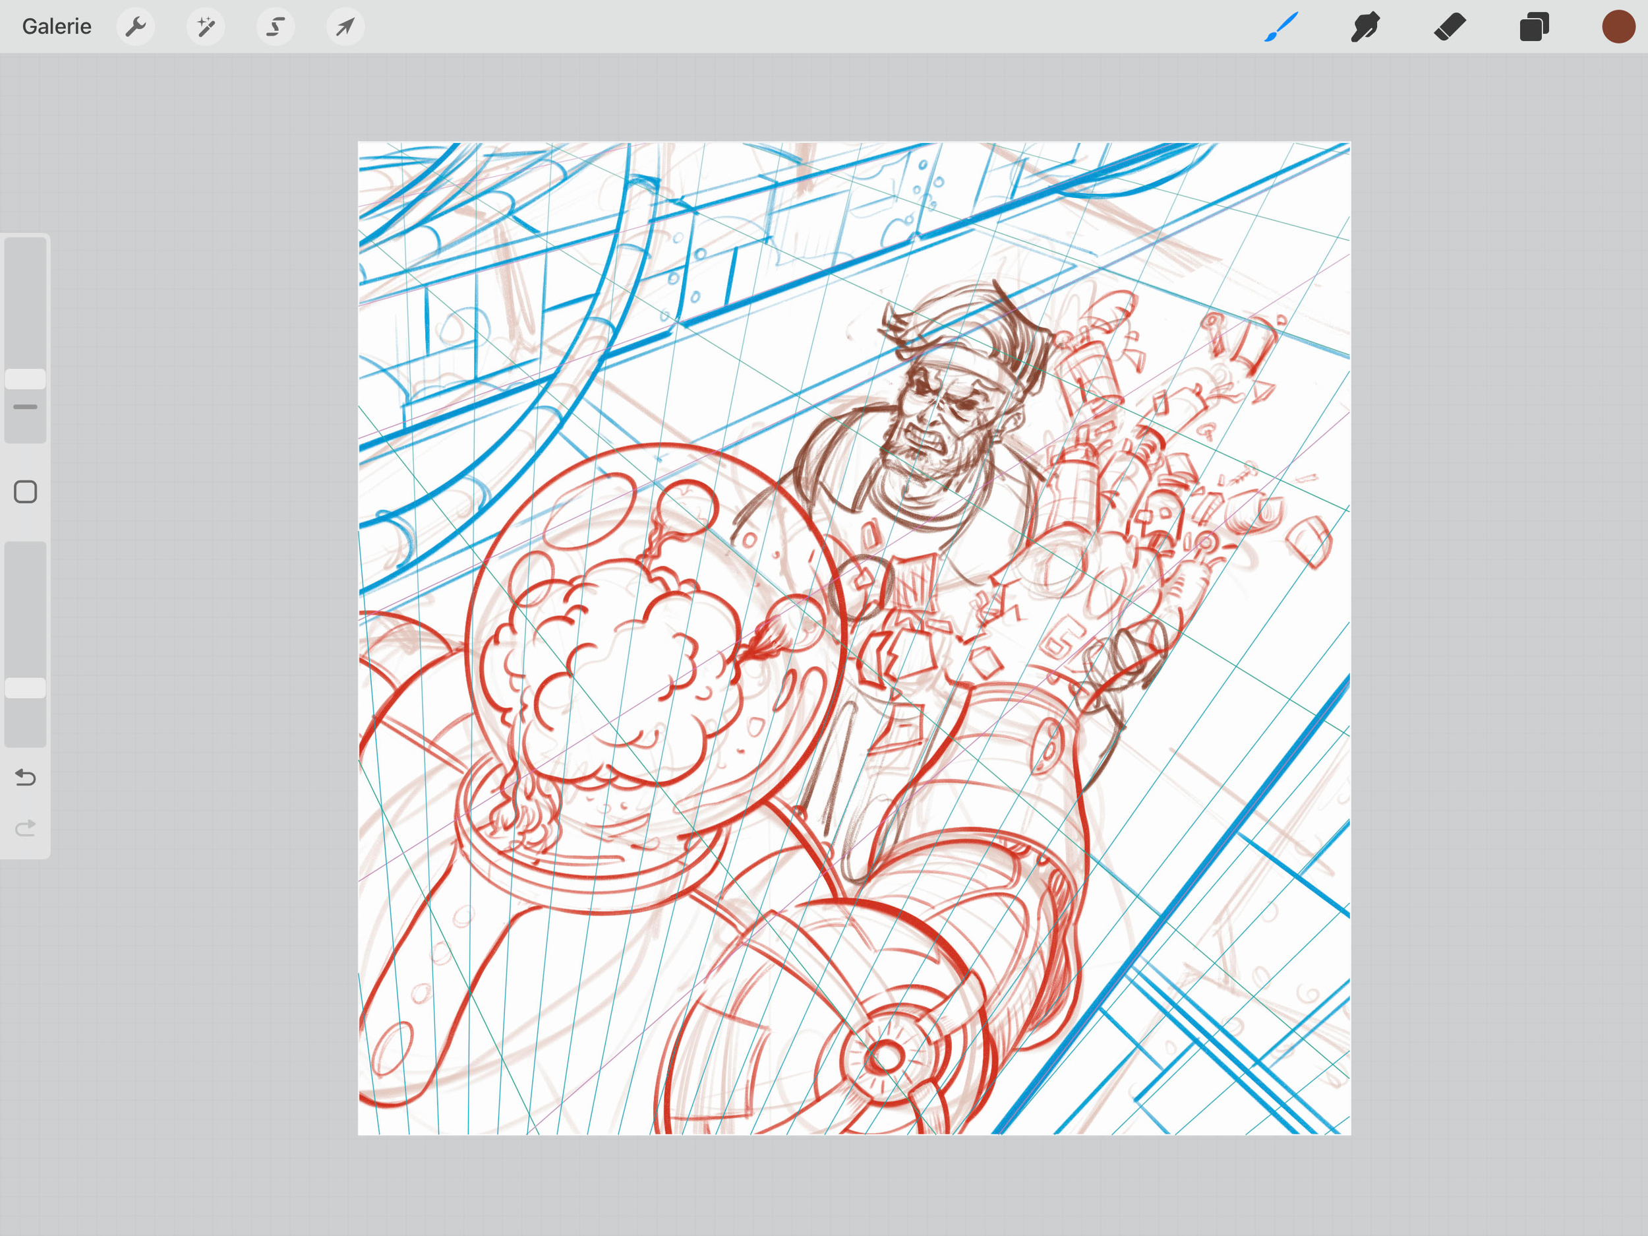Image resolution: width=1648 pixels, height=1236 pixels.
Task: Select the Eraser tool
Action: (1450, 27)
